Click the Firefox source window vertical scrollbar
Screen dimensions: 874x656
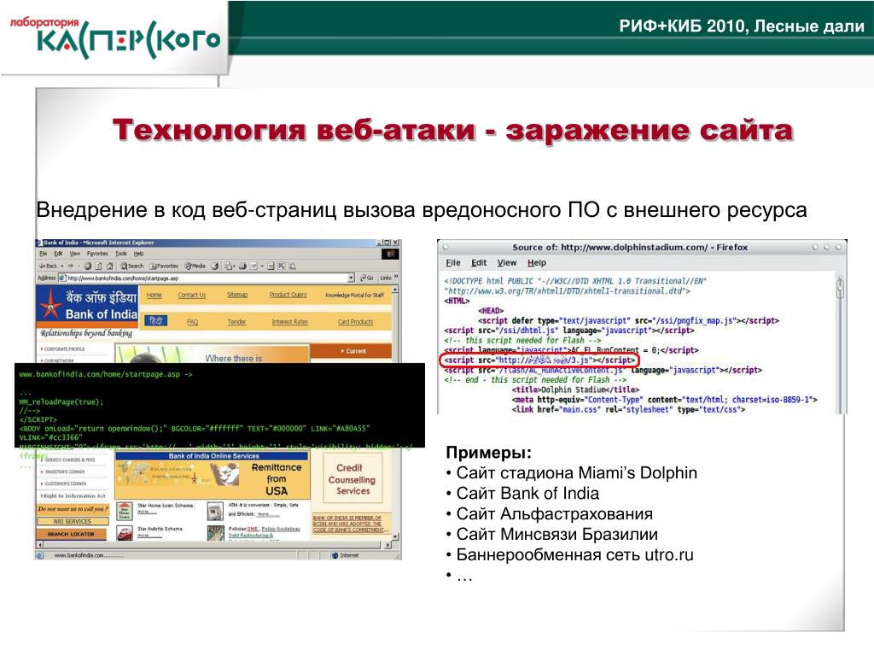[841, 343]
